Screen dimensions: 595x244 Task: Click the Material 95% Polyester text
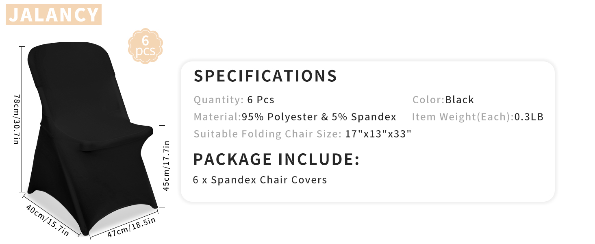point(295,117)
